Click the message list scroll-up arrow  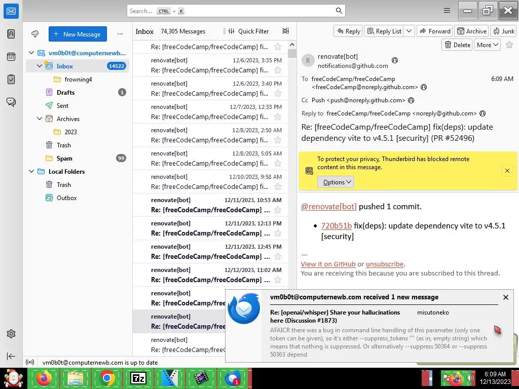292,45
